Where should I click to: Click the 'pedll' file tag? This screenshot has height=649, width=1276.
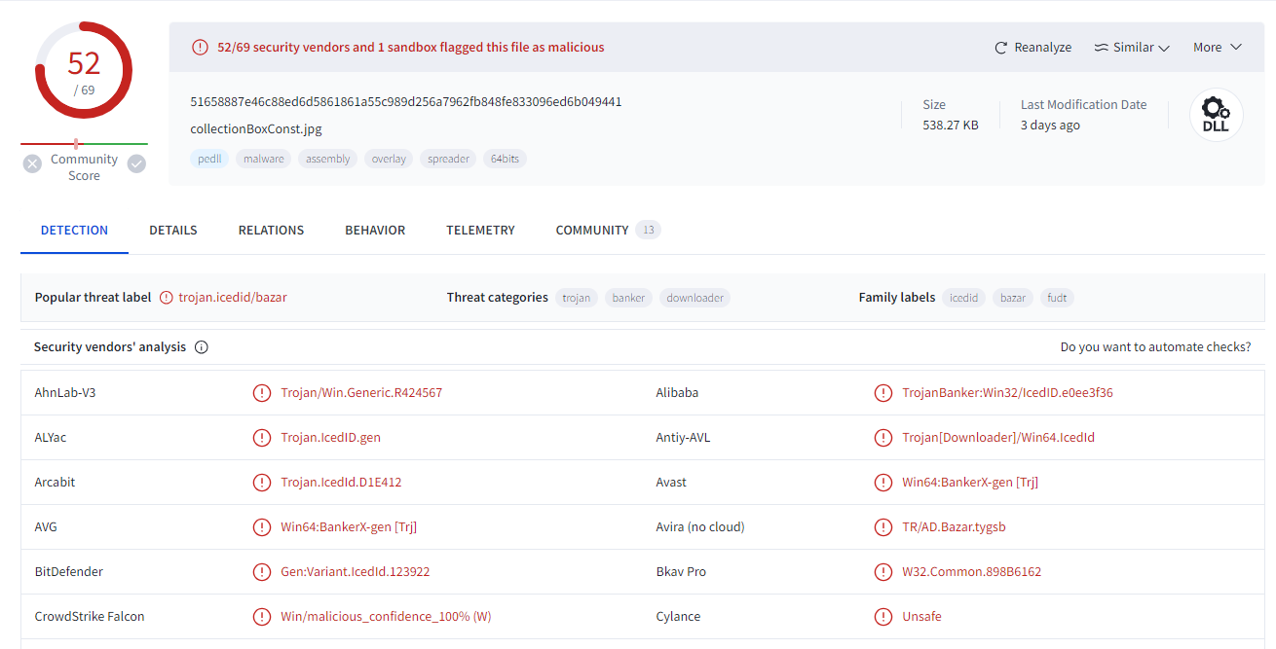pyautogui.click(x=209, y=159)
